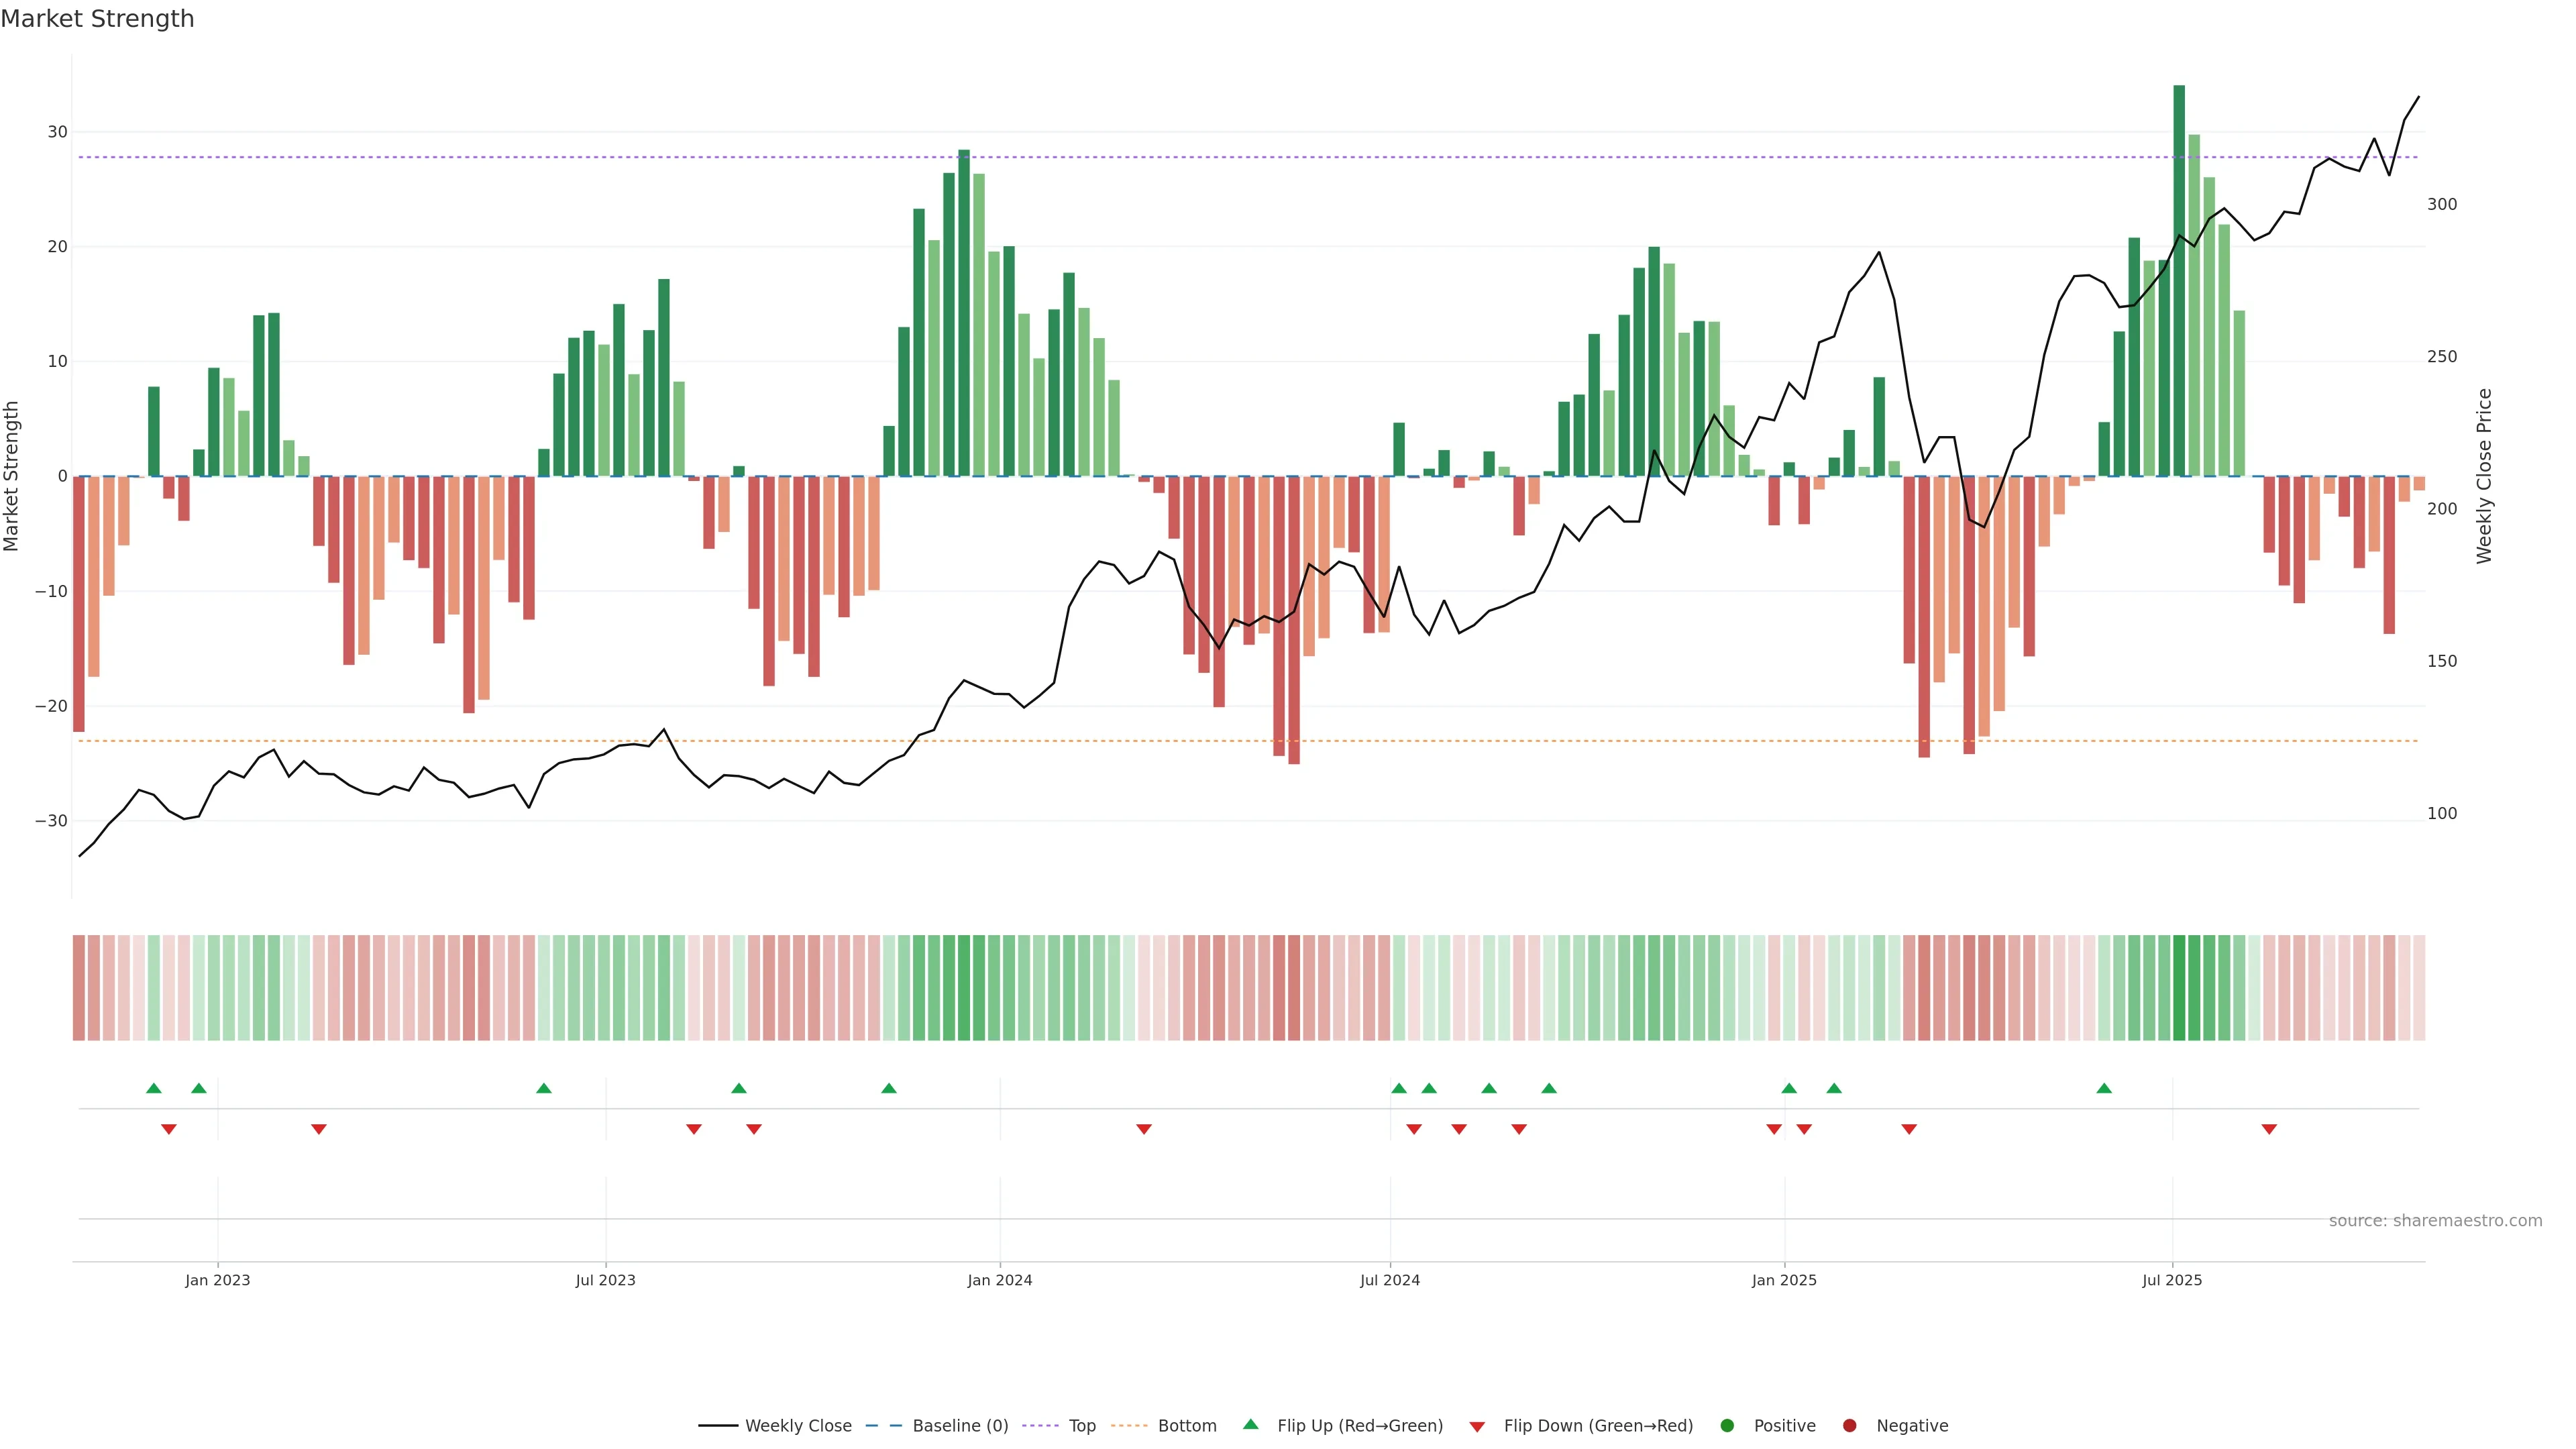Screen dimensions: 2576x1449
Task: Click the last green flip-up marker before Jul 2025
Action: coord(2104,1088)
